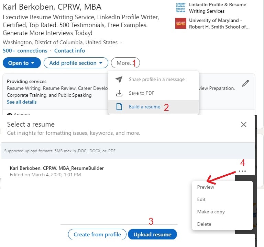Open the three-dots menu for ResumeBuilder resume
Screen dimensions: 264x247
click(x=242, y=171)
